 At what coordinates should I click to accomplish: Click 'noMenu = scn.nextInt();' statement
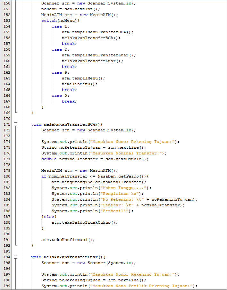71,9
